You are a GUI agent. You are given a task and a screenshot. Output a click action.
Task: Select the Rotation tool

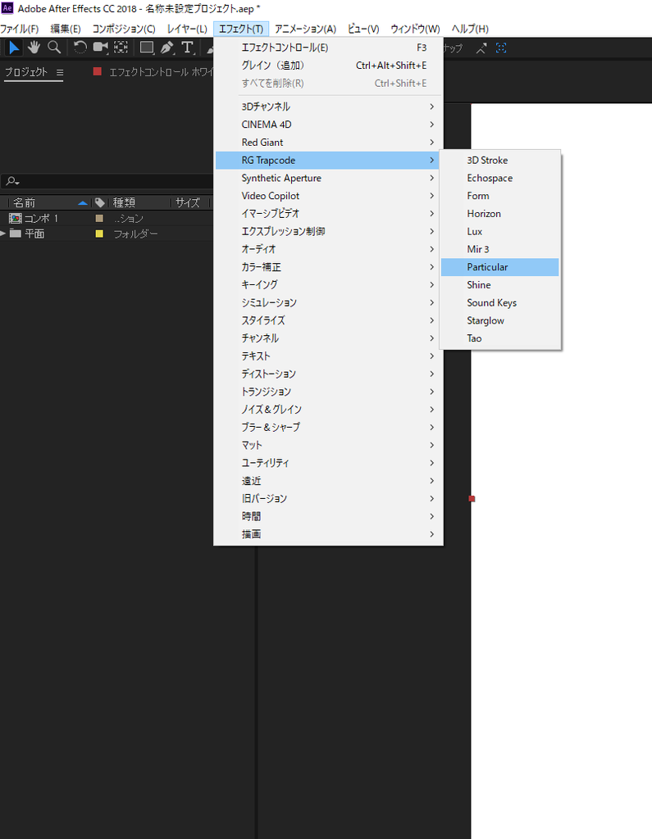tap(80, 48)
